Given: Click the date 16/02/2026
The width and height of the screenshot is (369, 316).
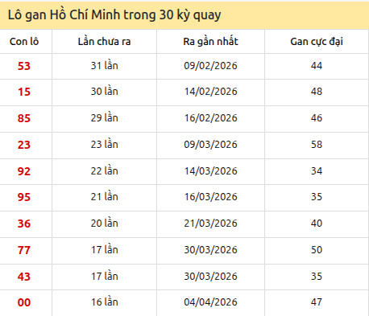Looking at the screenshot, I should pos(210,118).
